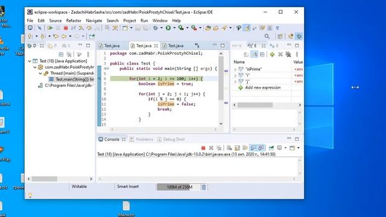Open the Source menu

point(55,20)
